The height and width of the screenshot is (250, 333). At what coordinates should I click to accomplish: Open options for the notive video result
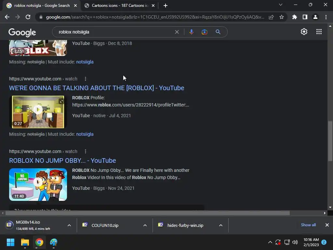pyautogui.click(x=86, y=79)
